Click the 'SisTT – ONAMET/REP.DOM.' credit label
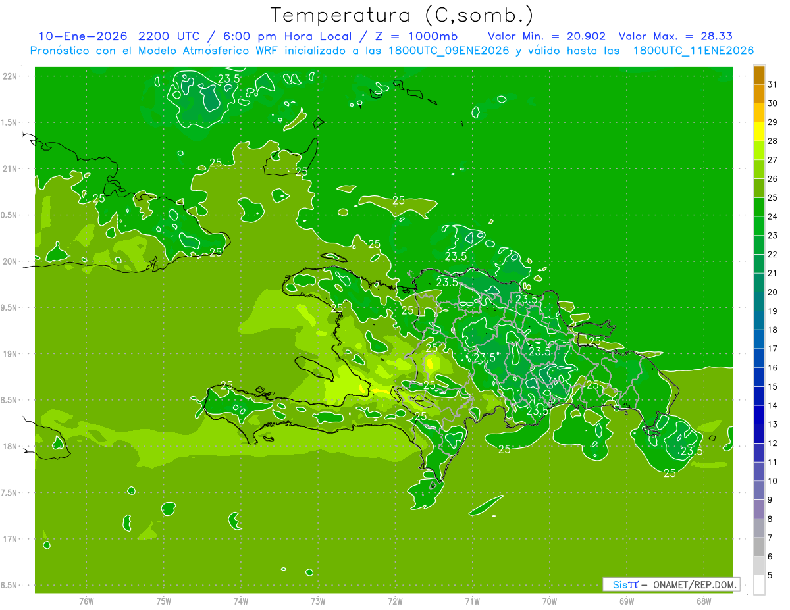790x610 pixels. coord(671,584)
